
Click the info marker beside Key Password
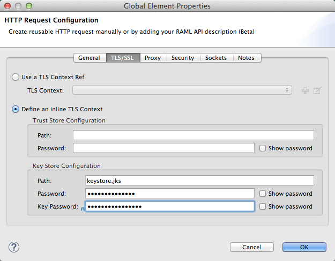[x=83, y=210]
